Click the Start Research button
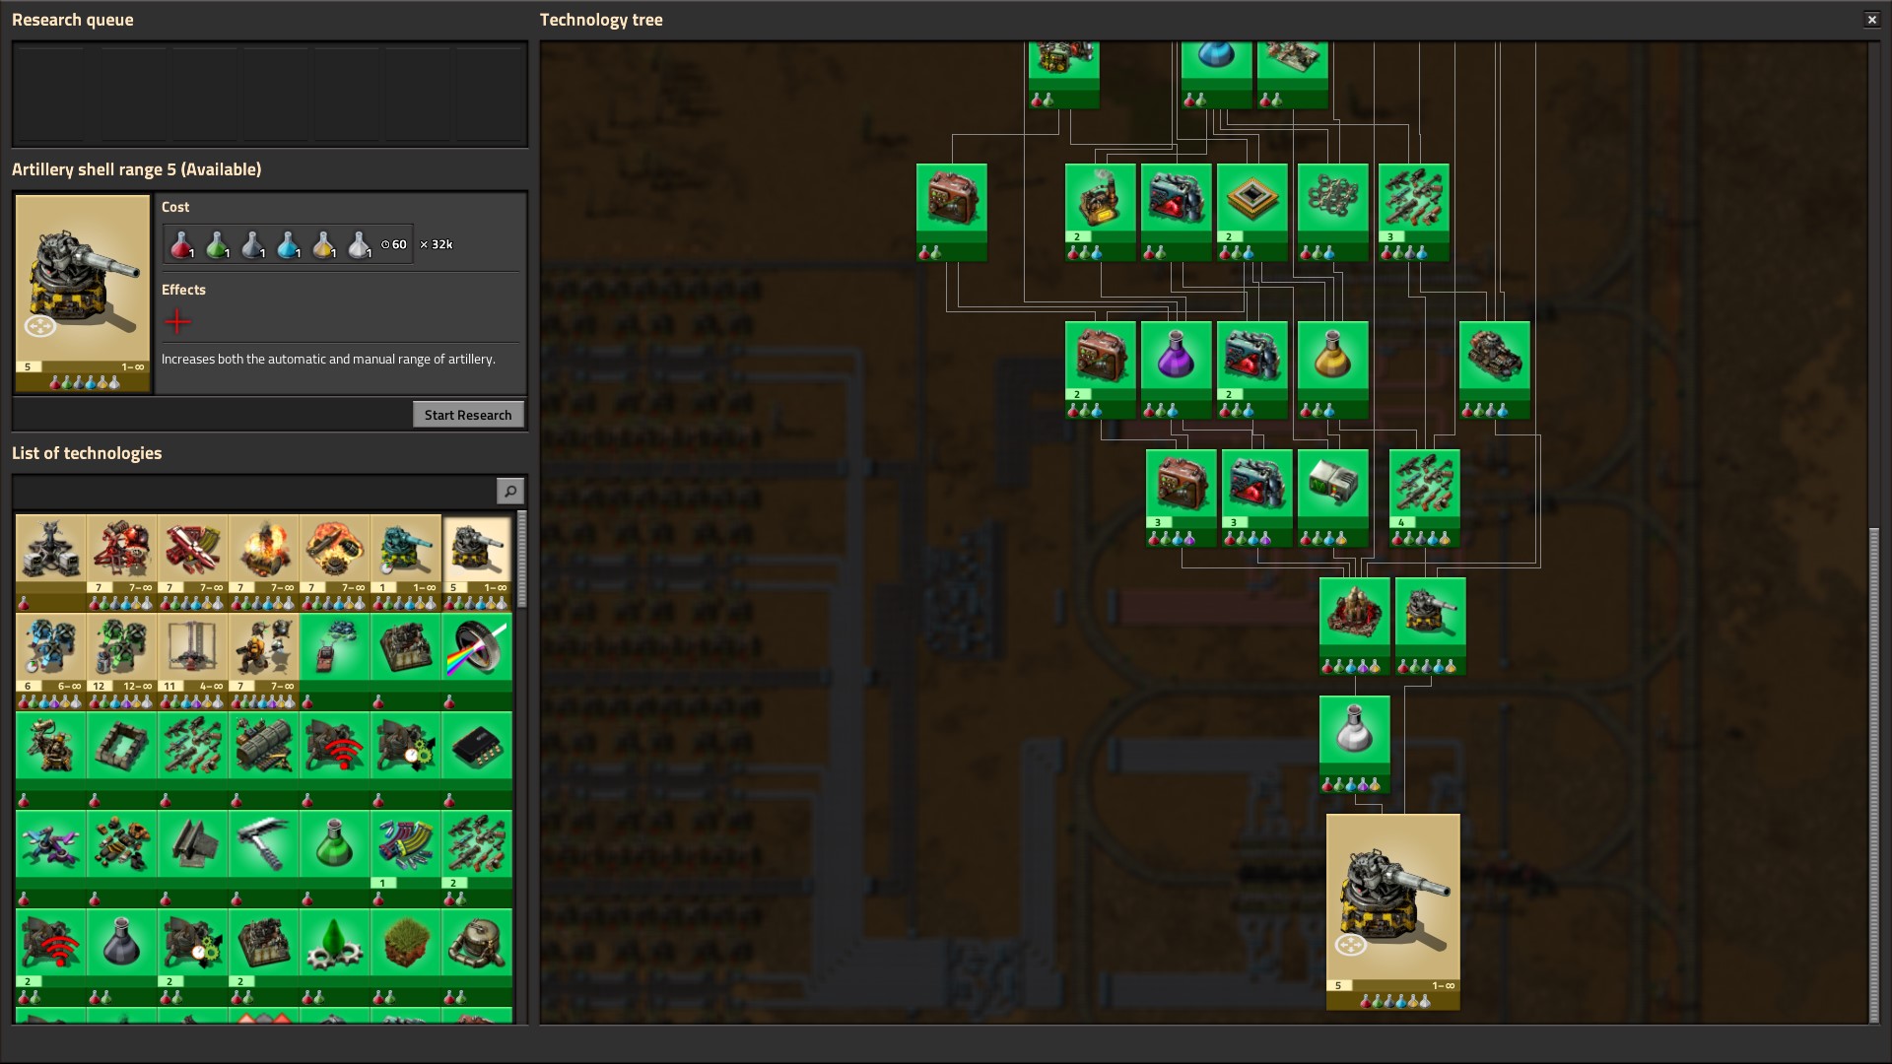This screenshot has width=1892, height=1064. [x=468, y=415]
